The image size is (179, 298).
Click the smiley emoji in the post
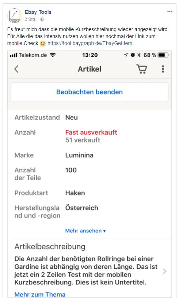[x=43, y=44]
